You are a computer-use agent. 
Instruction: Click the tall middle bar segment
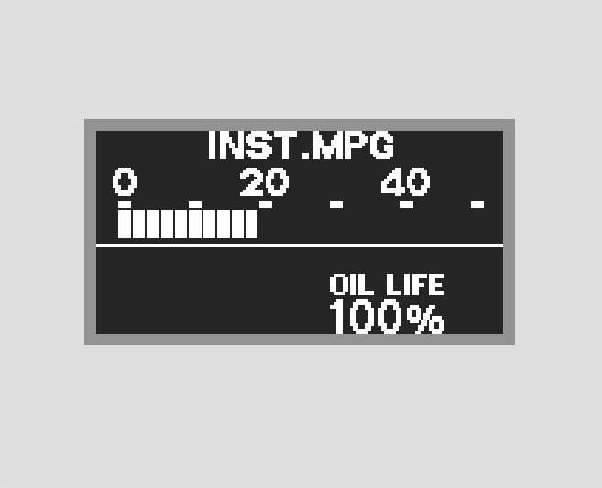195,221
